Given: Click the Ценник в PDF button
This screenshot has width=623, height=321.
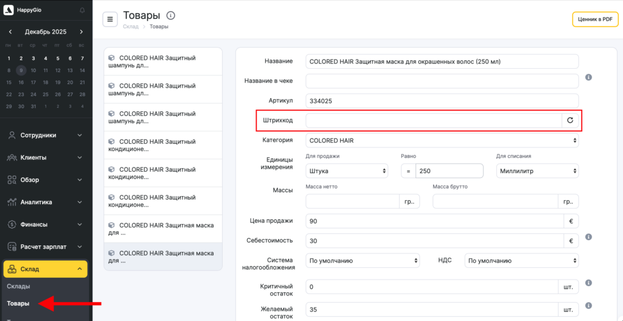Looking at the screenshot, I should (595, 19).
